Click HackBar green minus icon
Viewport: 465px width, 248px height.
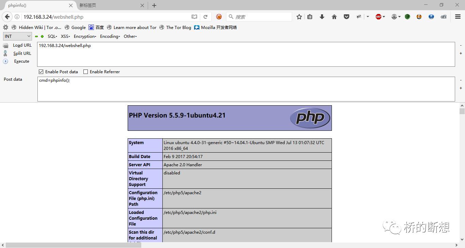pos(36,36)
